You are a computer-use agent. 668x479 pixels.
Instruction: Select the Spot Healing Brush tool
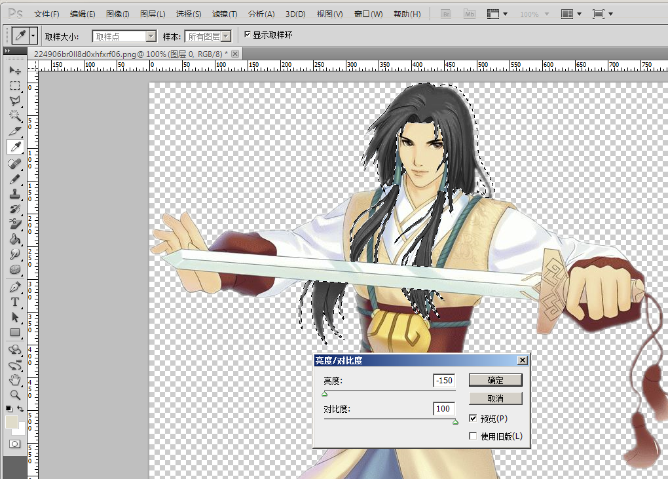[x=15, y=164]
